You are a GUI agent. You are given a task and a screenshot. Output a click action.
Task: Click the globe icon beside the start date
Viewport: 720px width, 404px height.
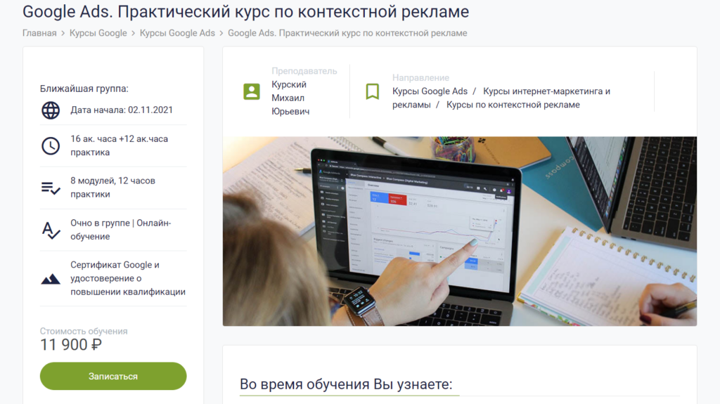[51, 110]
